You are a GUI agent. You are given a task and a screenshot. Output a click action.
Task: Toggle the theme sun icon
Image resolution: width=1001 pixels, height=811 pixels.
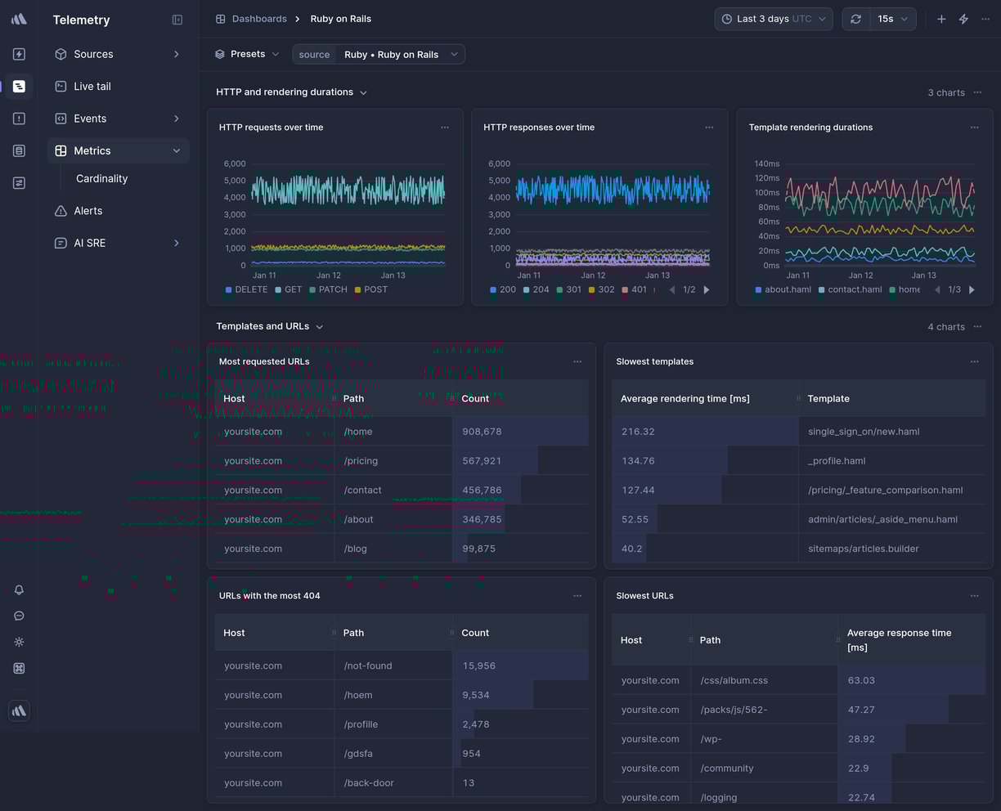pos(19,642)
